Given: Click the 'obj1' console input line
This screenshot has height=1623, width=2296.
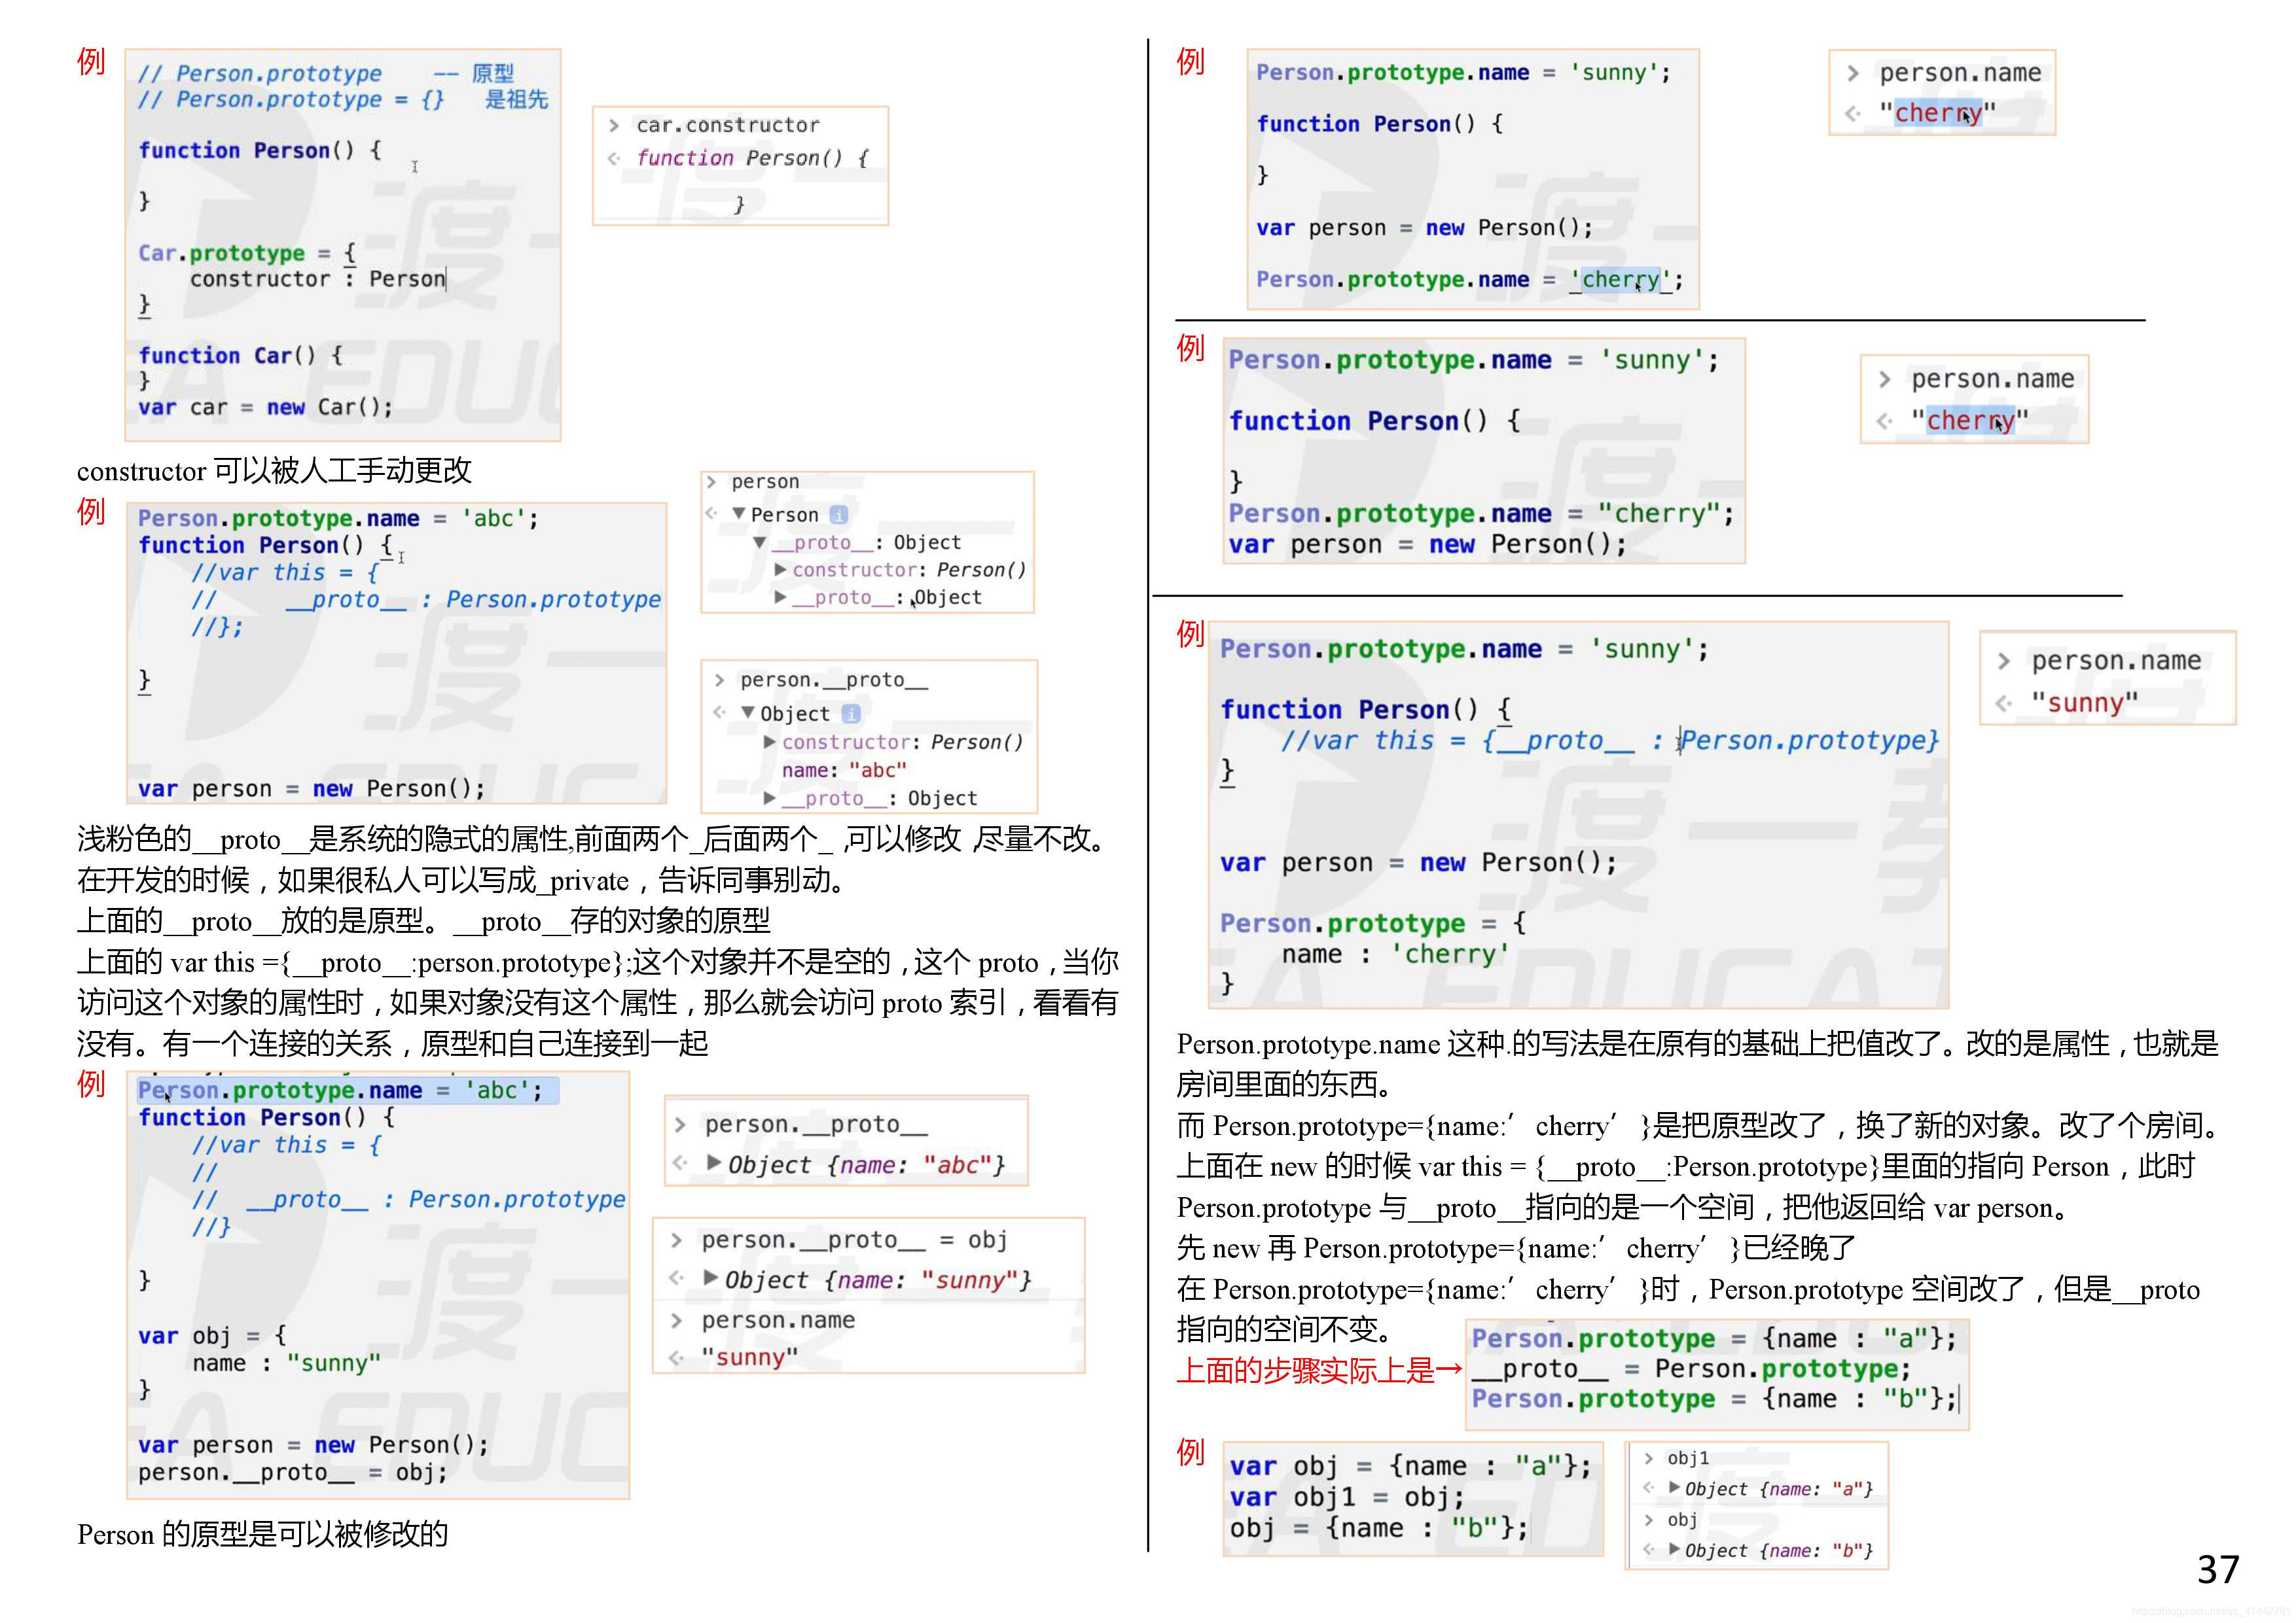Looking at the screenshot, I should [x=1688, y=1458].
